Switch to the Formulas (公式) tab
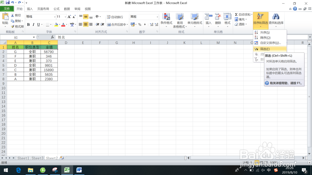 pyautogui.click(x=56, y=9)
